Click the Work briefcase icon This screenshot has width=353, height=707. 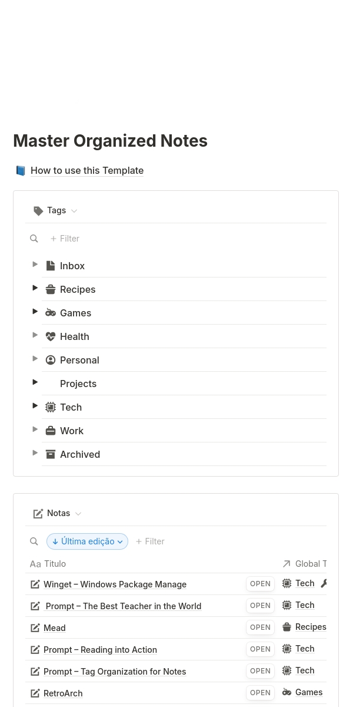coord(51,431)
